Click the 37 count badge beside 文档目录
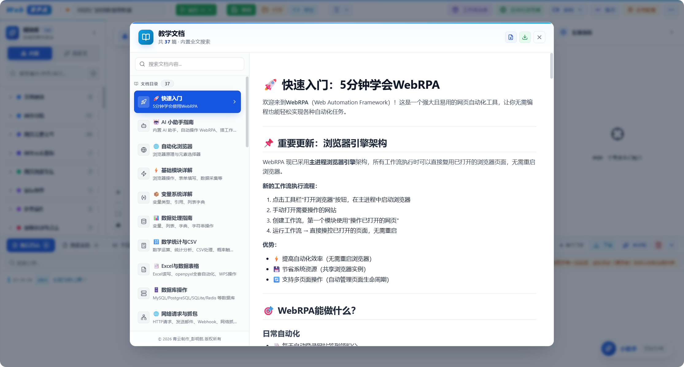 [x=167, y=84]
